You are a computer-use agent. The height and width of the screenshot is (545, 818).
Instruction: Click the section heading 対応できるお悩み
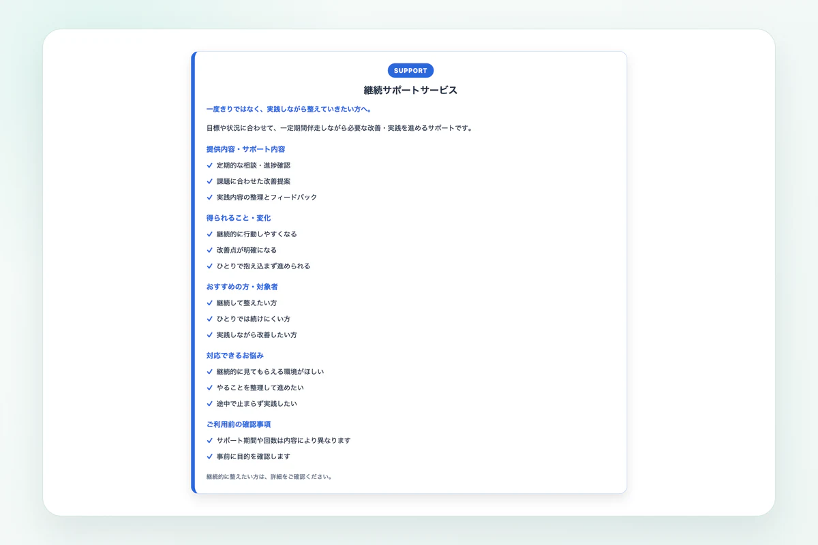pos(235,356)
